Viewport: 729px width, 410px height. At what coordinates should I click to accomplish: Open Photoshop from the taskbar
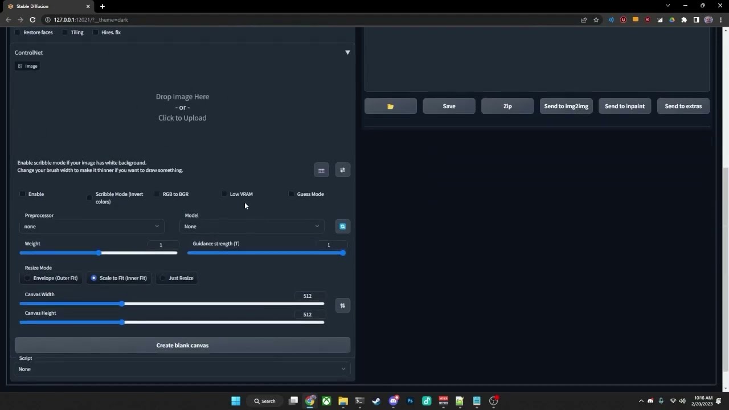(x=410, y=400)
